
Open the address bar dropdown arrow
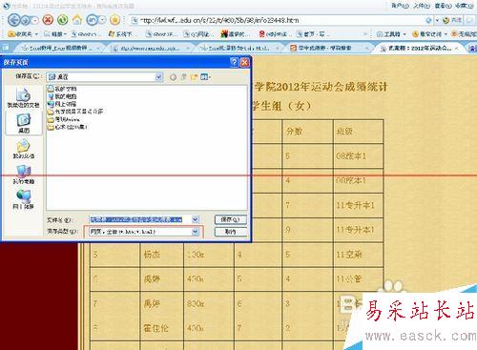pyautogui.click(x=437, y=20)
